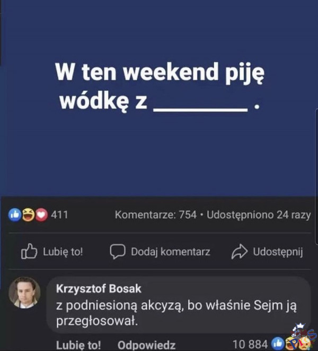318x351 pixels.
Task: Click the Haha laughing reaction icon beside 411
Action: click(x=28, y=215)
